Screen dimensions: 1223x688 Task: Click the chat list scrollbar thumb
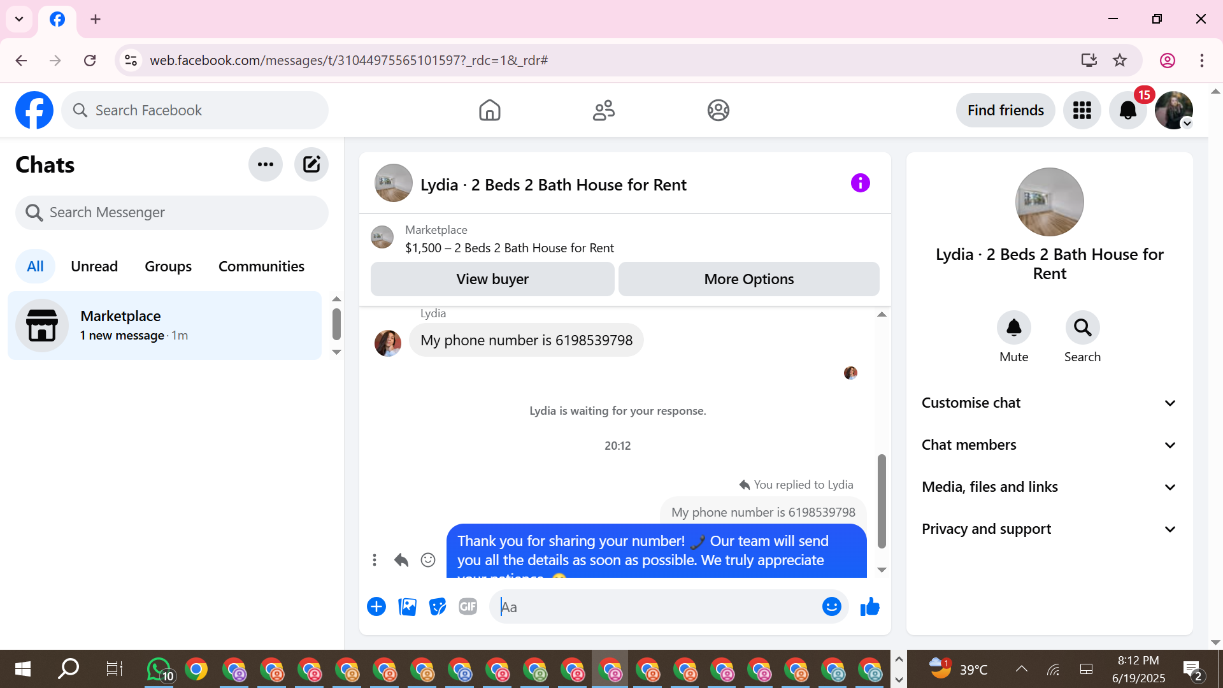336,324
